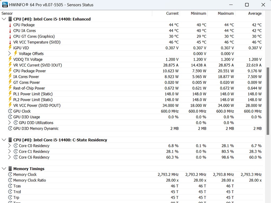
Task: Click the clock icon beside GPU Clock
Action: pos(10,111)
